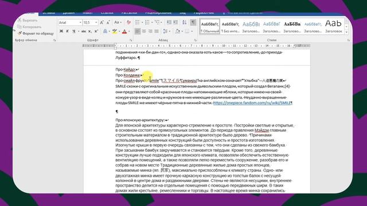Decrease font size with the shrink-font icon
Viewport: 367px width, 206px height.
point(108,22)
